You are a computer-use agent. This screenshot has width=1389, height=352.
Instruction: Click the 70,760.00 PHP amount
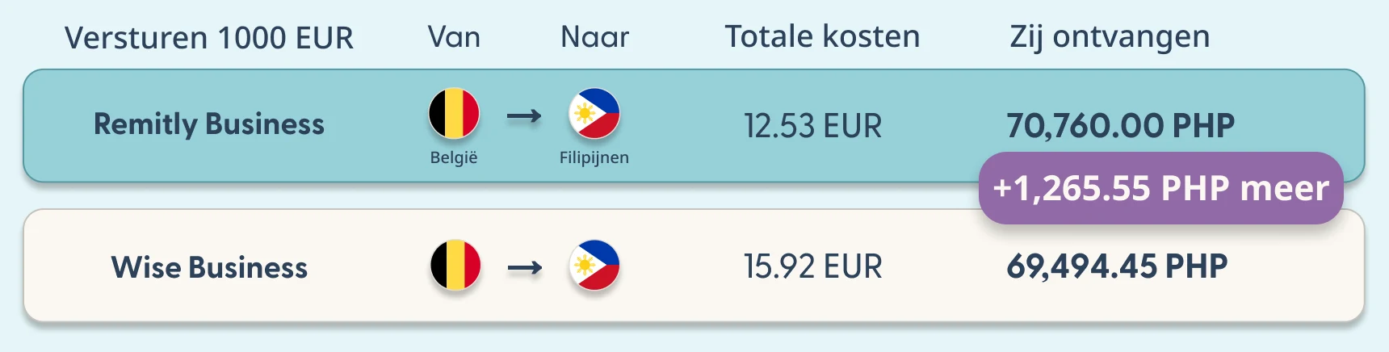(1121, 126)
